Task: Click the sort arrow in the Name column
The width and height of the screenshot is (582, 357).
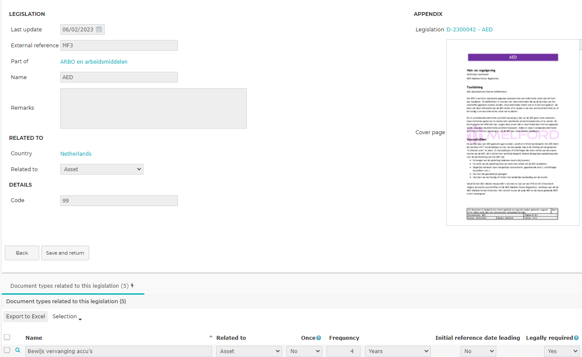Action: point(211,336)
